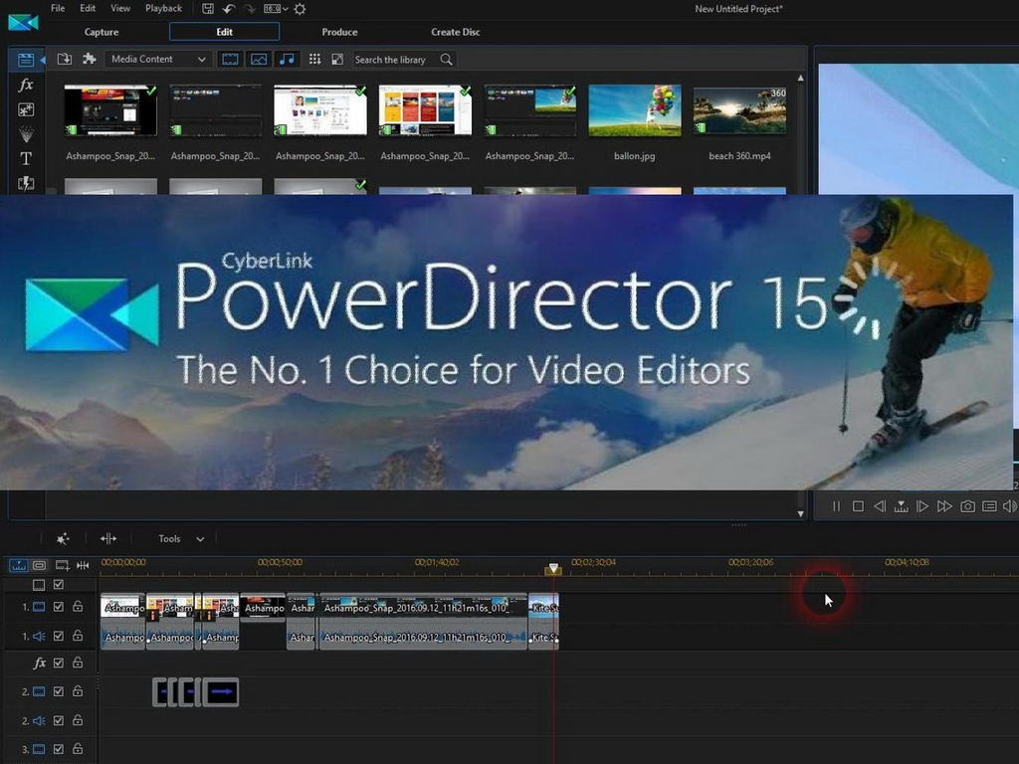Viewport: 1019px width, 764px height.
Task: Select the long Ashampoo_Snap_2016.09.12 video clip
Action: coord(422,607)
